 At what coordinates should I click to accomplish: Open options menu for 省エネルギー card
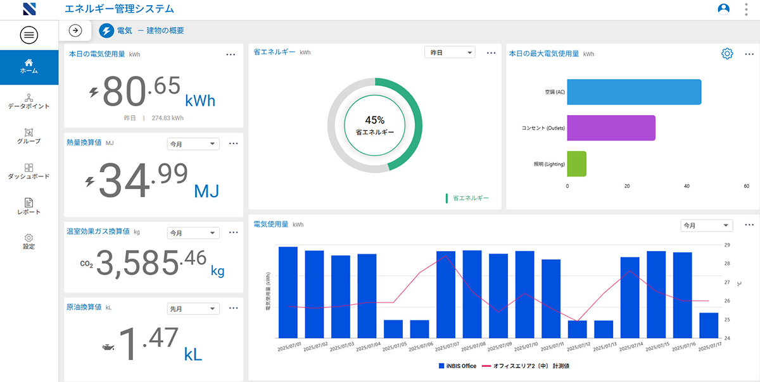tap(491, 53)
